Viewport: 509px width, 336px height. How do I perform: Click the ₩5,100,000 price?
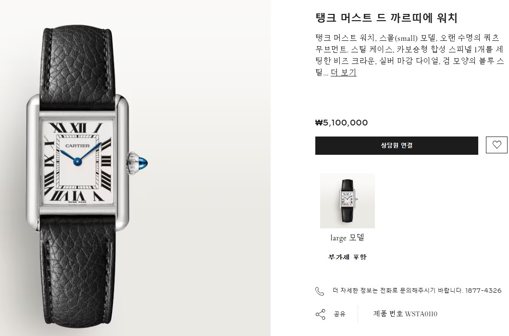coord(342,123)
